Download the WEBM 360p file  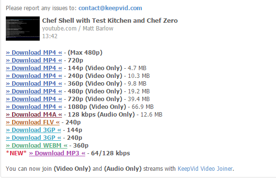pyautogui.click(x=37, y=146)
